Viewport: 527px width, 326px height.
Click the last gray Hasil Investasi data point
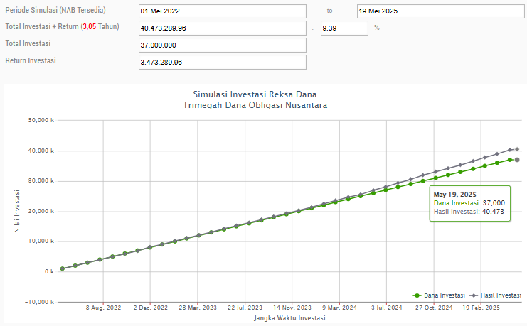(517, 149)
